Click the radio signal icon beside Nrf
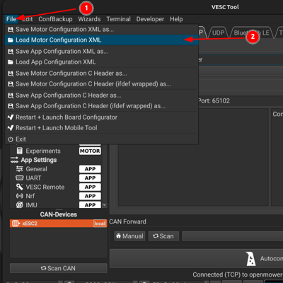The height and width of the screenshot is (283, 283). (20, 196)
